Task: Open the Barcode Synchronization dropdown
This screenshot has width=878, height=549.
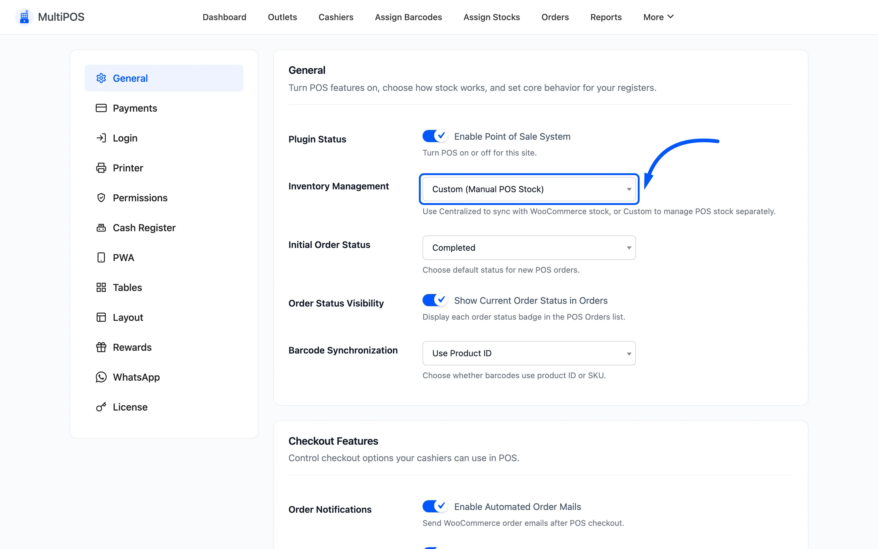Action: [529, 353]
